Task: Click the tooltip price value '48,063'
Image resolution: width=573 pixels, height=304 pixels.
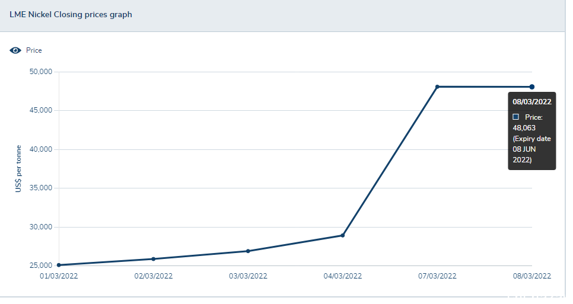Action: 524,128
